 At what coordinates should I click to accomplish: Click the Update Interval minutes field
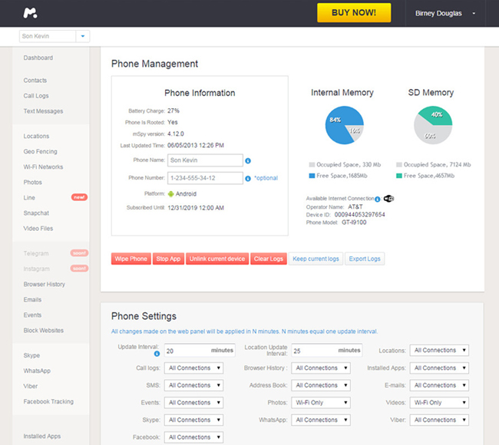[x=200, y=351]
